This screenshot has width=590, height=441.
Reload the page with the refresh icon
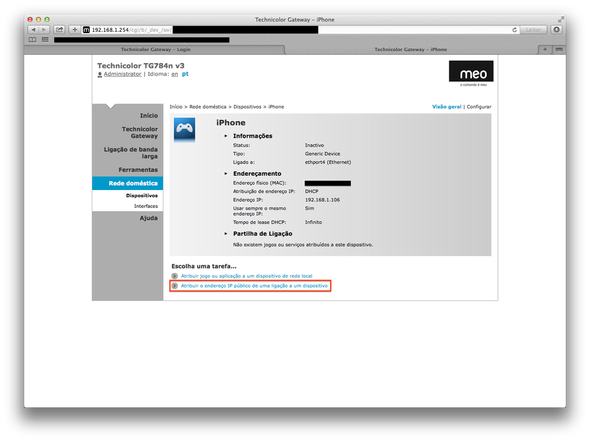(x=515, y=30)
